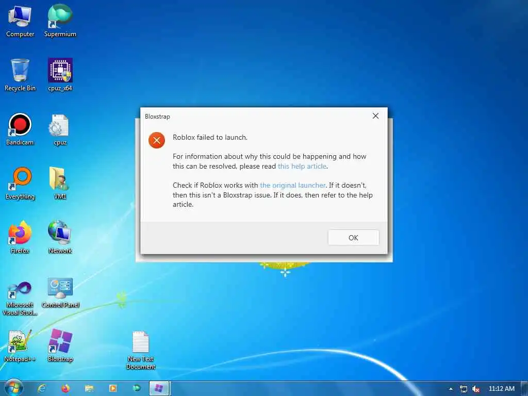Select the Microsoft Visual Studio shortcut
Screen dimensions: 528x396
(x=20, y=299)
